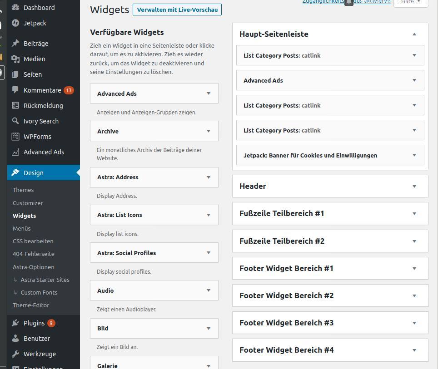This screenshot has height=369, width=438.
Task: Collapse the Haupt-Seitenleiste panel
Action: tap(414, 34)
